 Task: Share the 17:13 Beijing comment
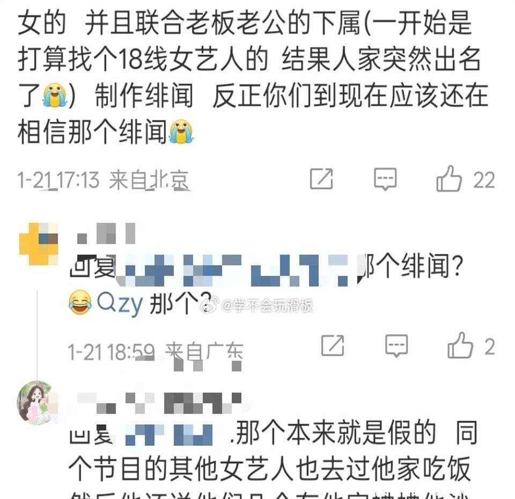[321, 179]
